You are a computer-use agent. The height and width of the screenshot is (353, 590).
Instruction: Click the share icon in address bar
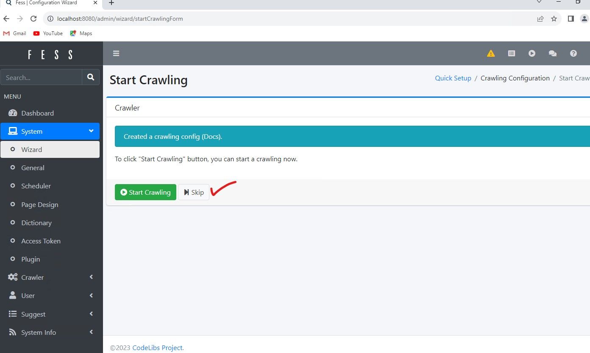[x=540, y=19]
